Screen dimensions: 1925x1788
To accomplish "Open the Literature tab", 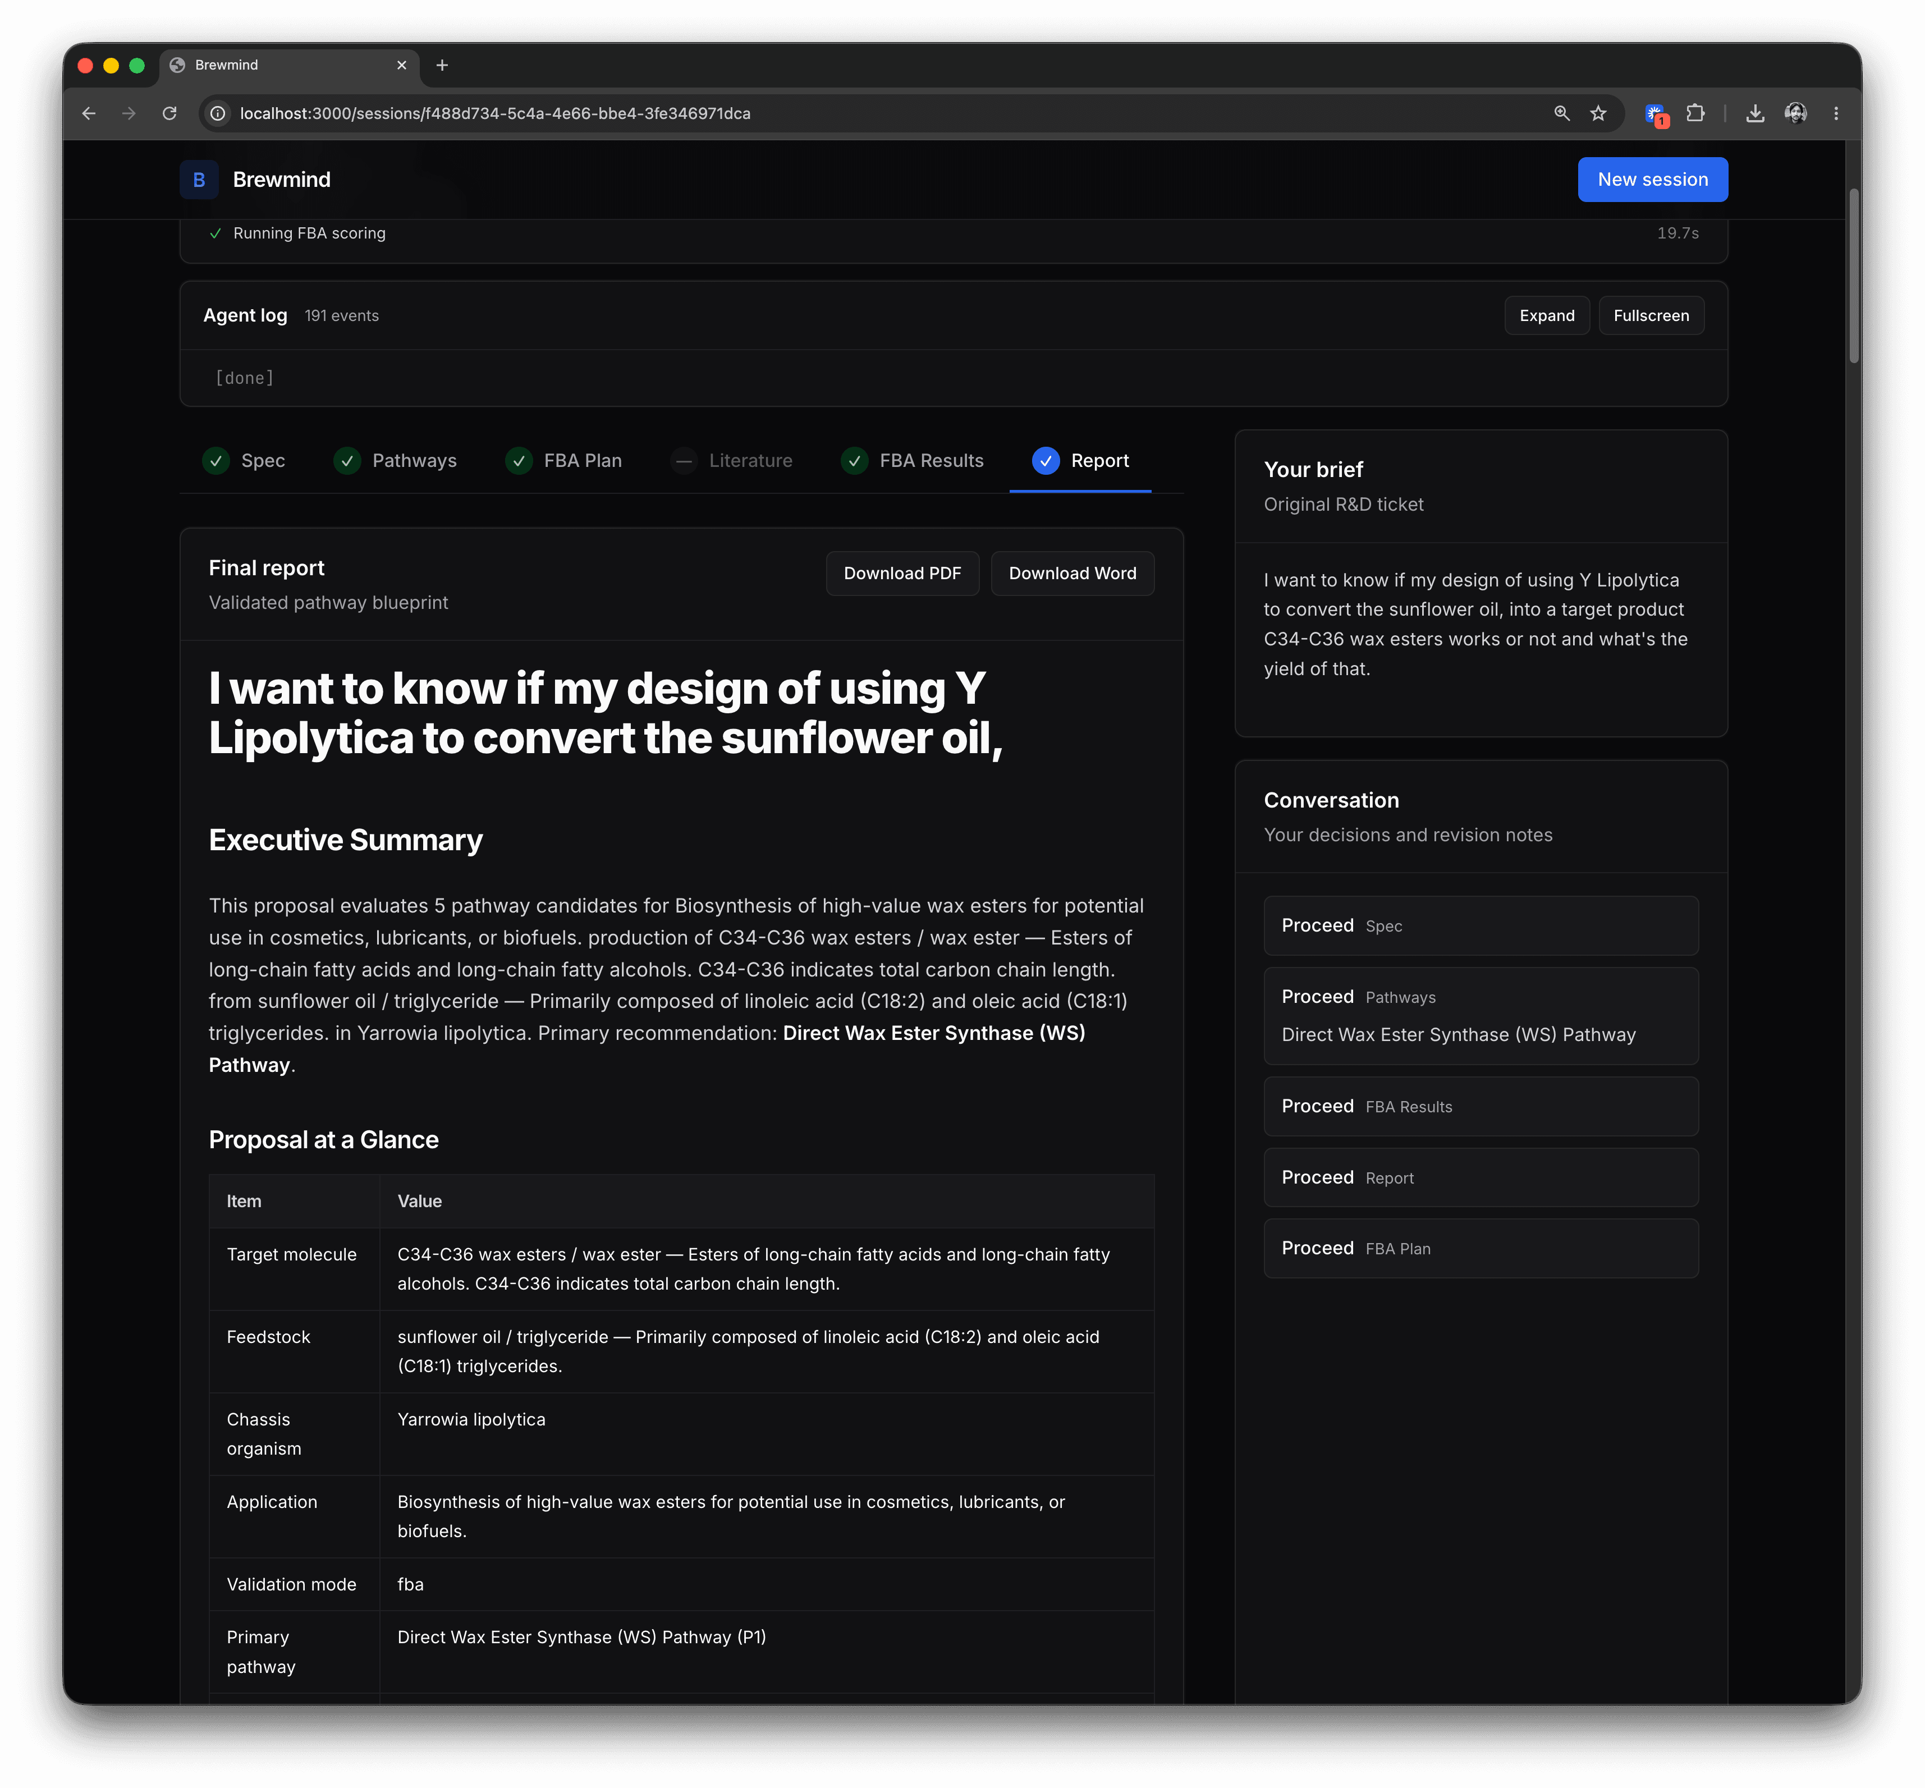I will [731, 461].
